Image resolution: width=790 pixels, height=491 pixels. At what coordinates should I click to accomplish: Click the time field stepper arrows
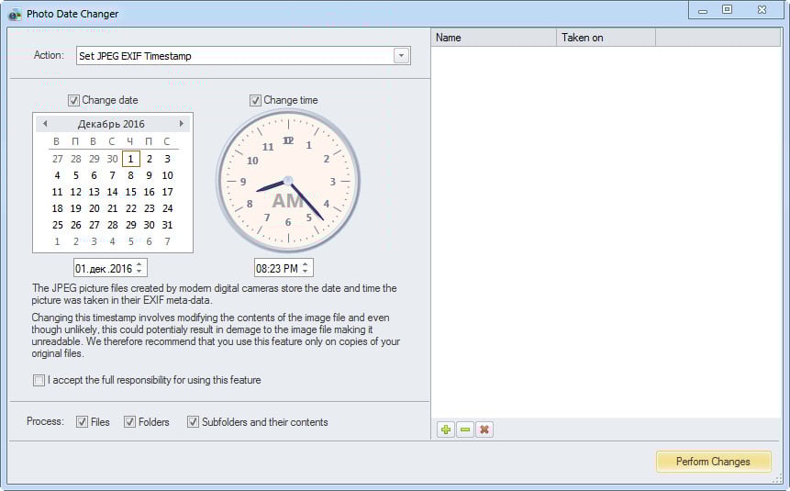coord(306,268)
